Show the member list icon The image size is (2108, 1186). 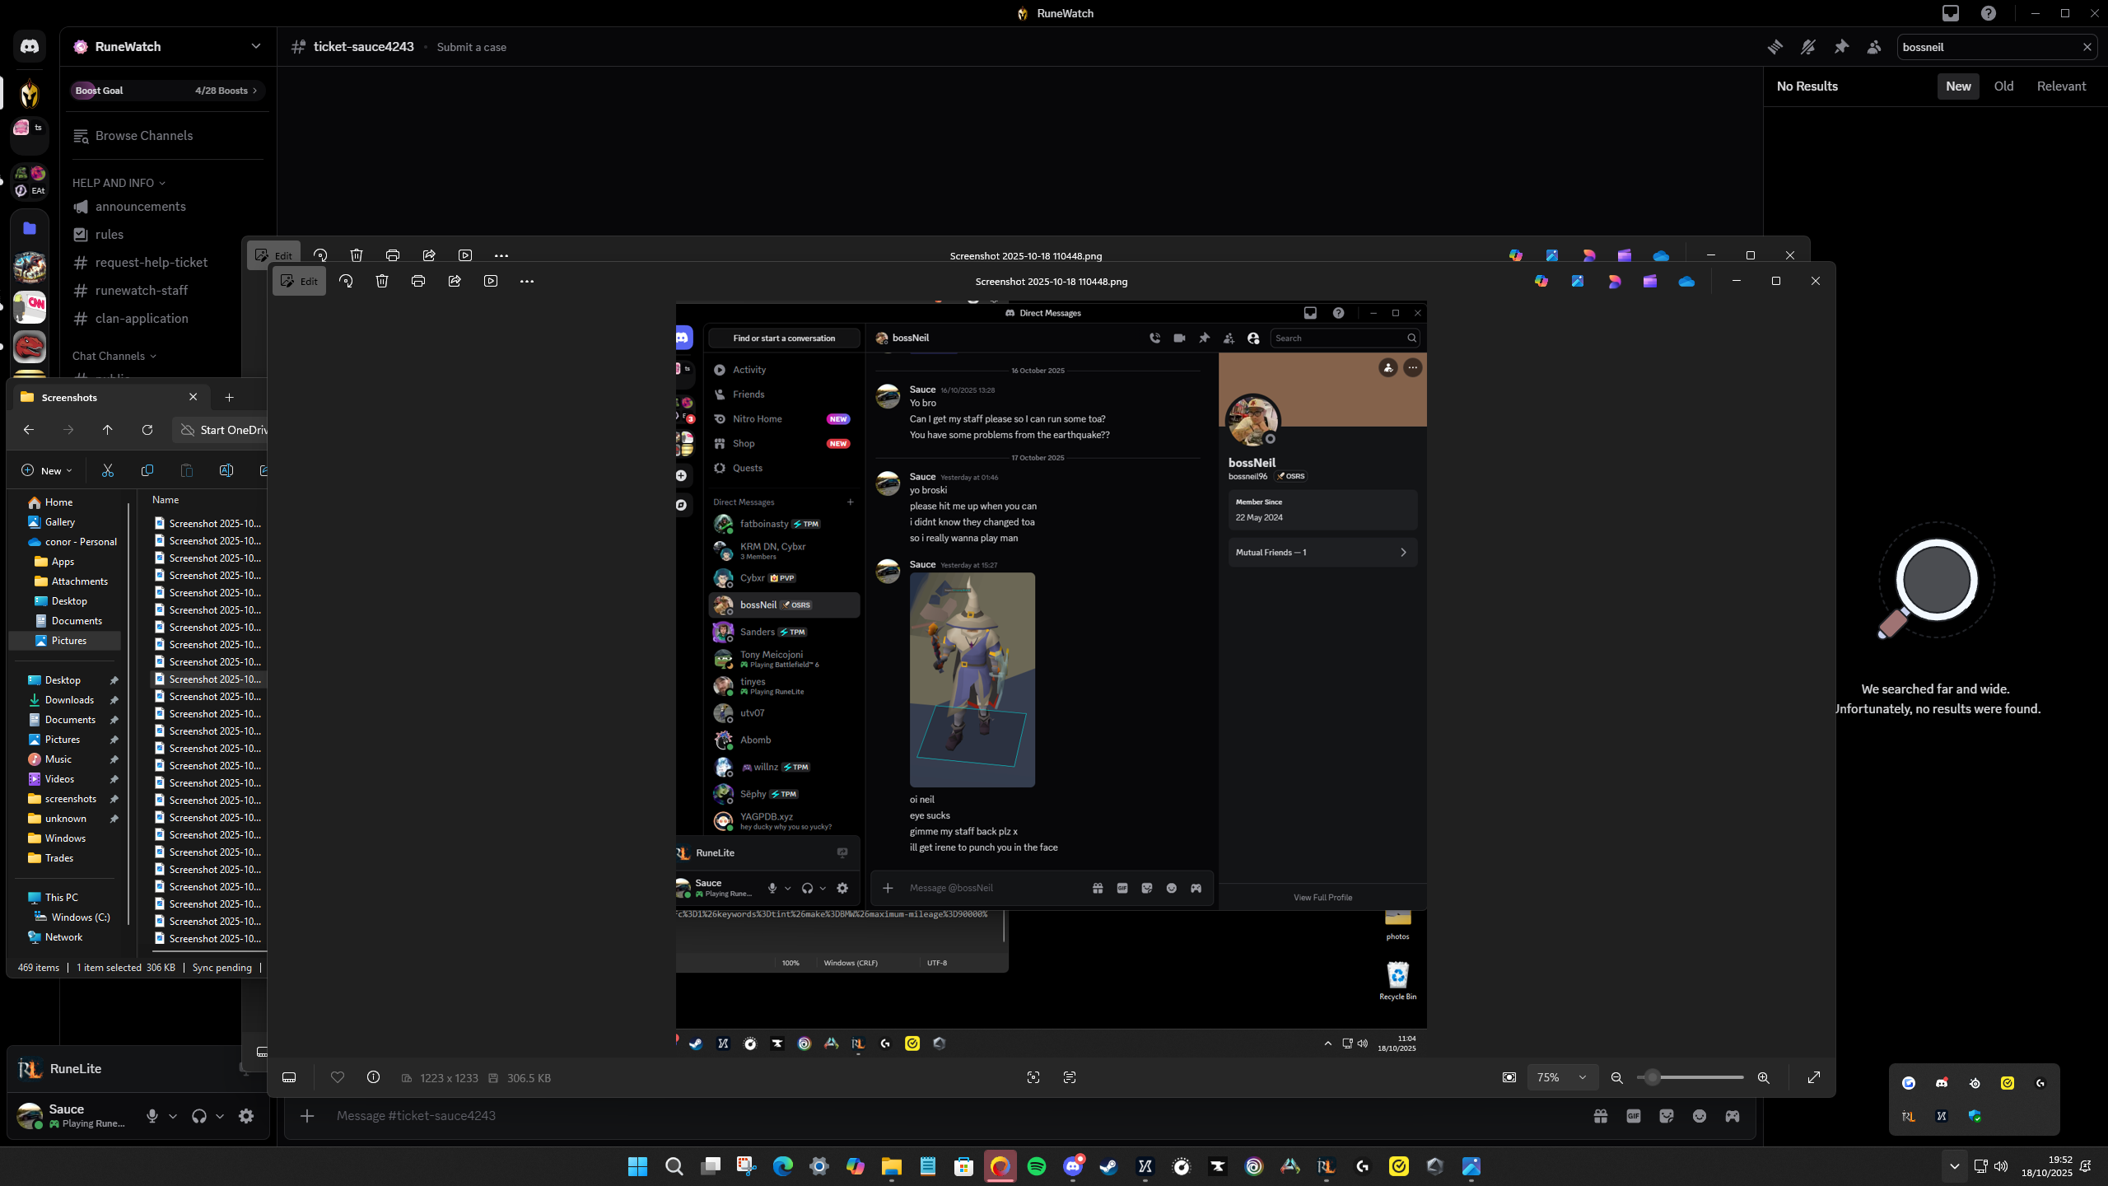[x=1874, y=47]
